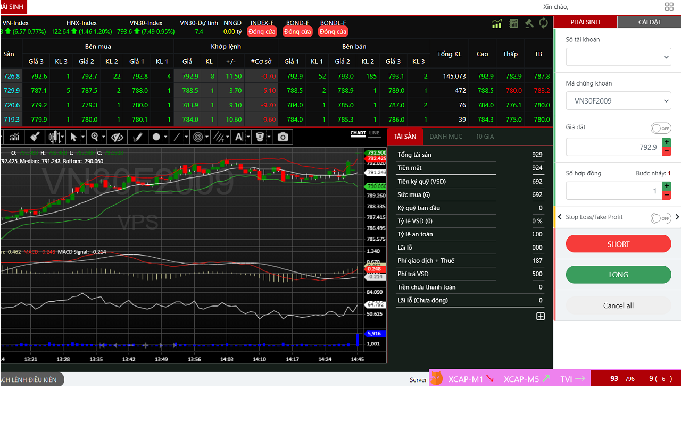Open the 10 GIÁ tab
The width and height of the screenshot is (681, 425).
485,137
